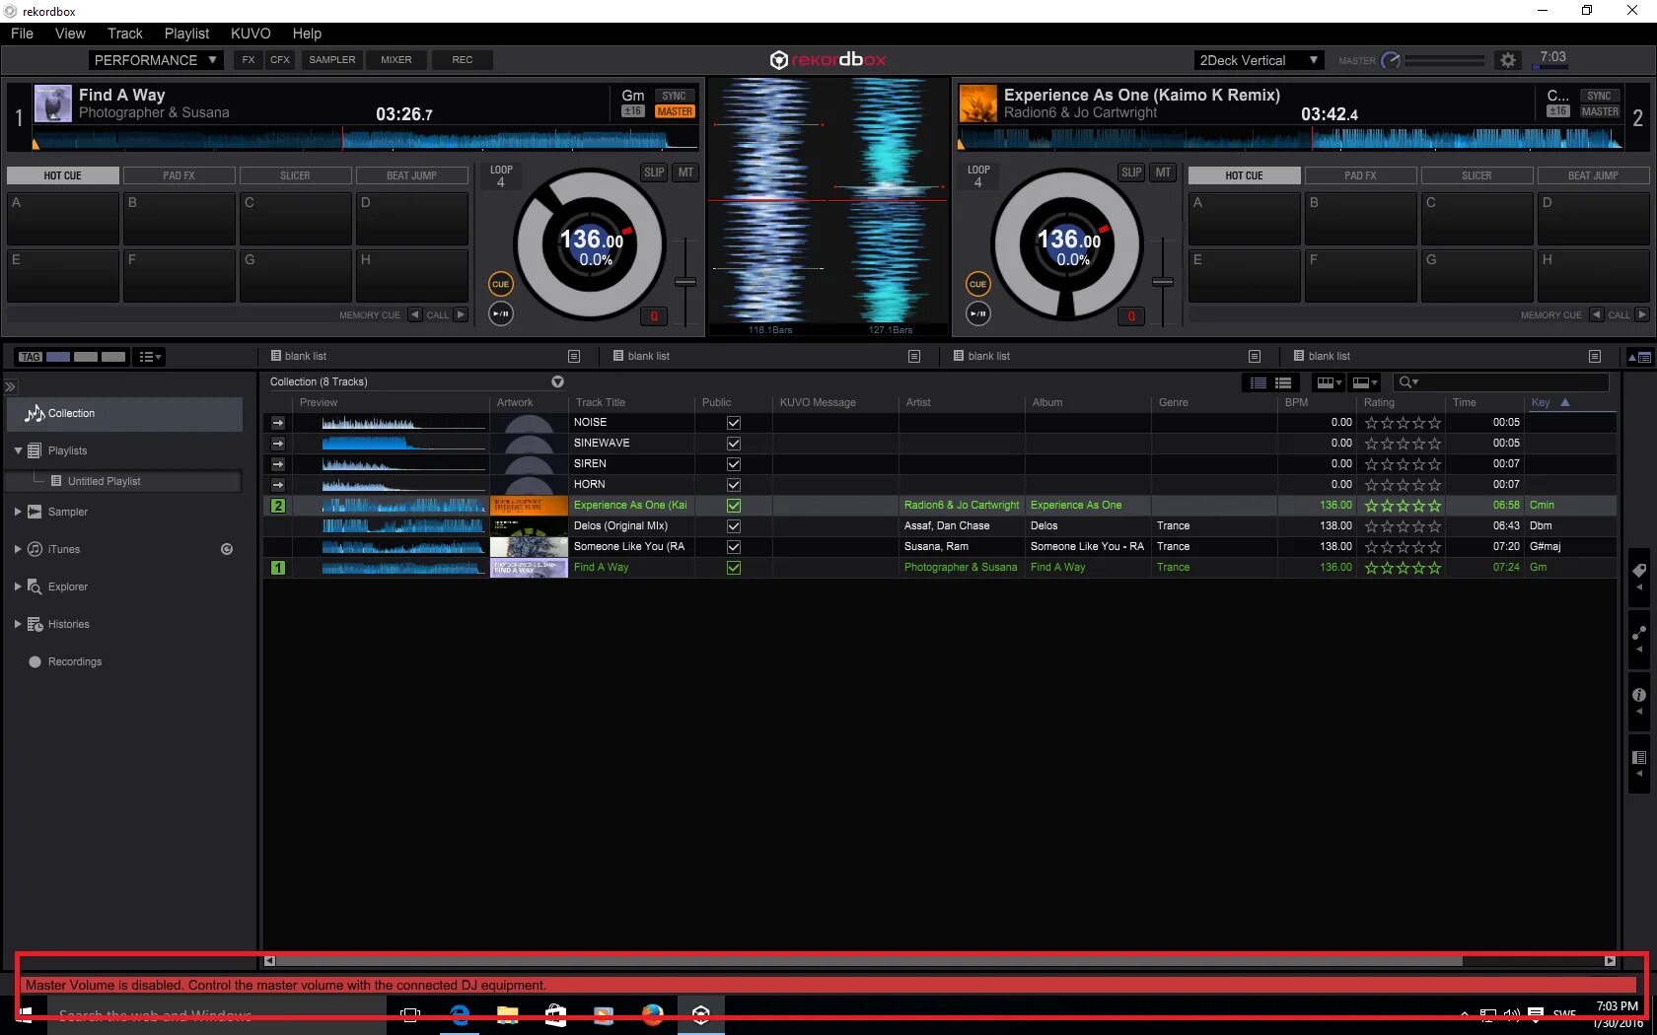Image resolution: width=1657 pixels, height=1035 pixels.
Task: Open the column layout dropdown in browser toolbar
Action: pyautogui.click(x=1329, y=382)
